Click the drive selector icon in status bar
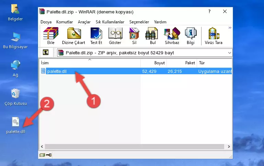This screenshot has width=264, height=166. click(x=42, y=155)
